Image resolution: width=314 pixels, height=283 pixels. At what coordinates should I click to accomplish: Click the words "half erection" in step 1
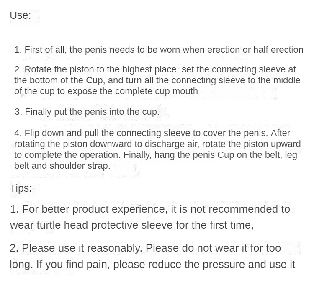coord(278,50)
